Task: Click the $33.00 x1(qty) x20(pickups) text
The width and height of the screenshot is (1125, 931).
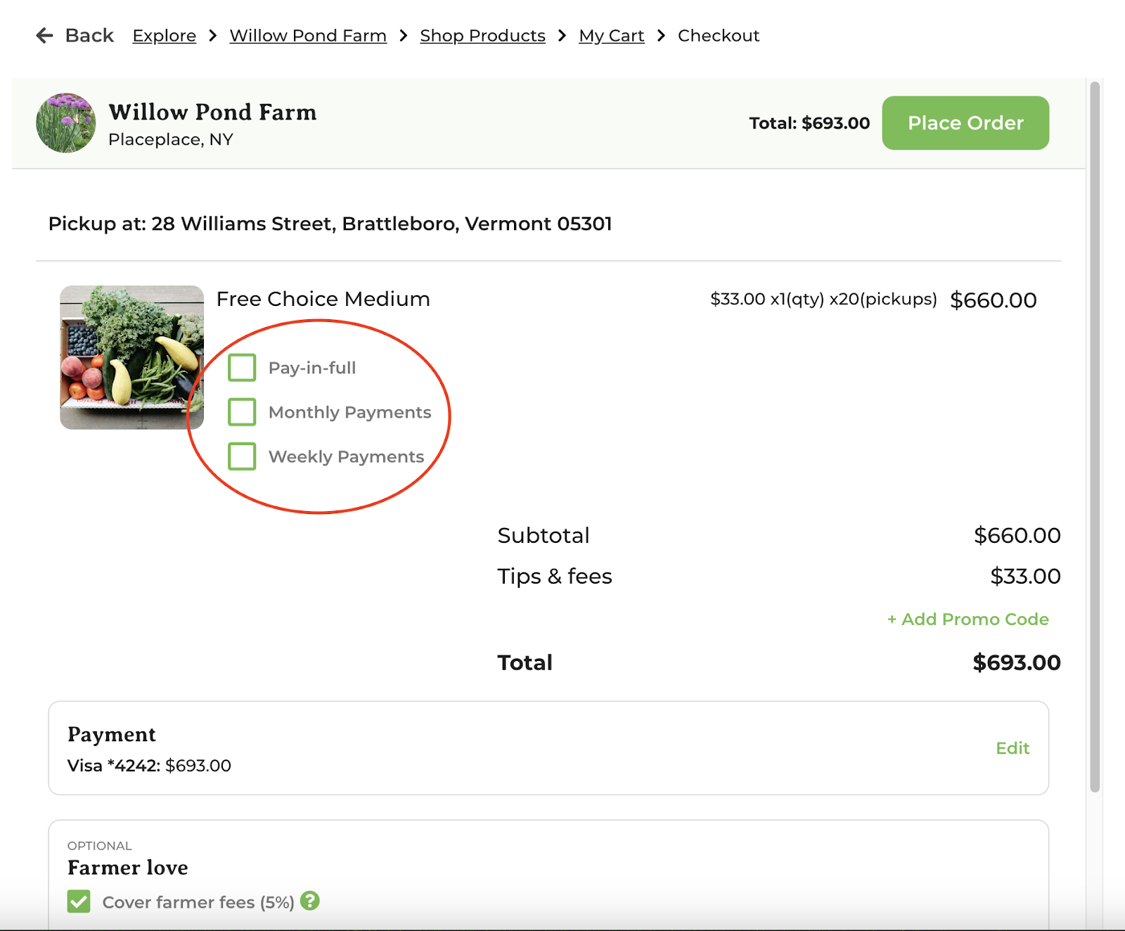Action: tap(823, 300)
